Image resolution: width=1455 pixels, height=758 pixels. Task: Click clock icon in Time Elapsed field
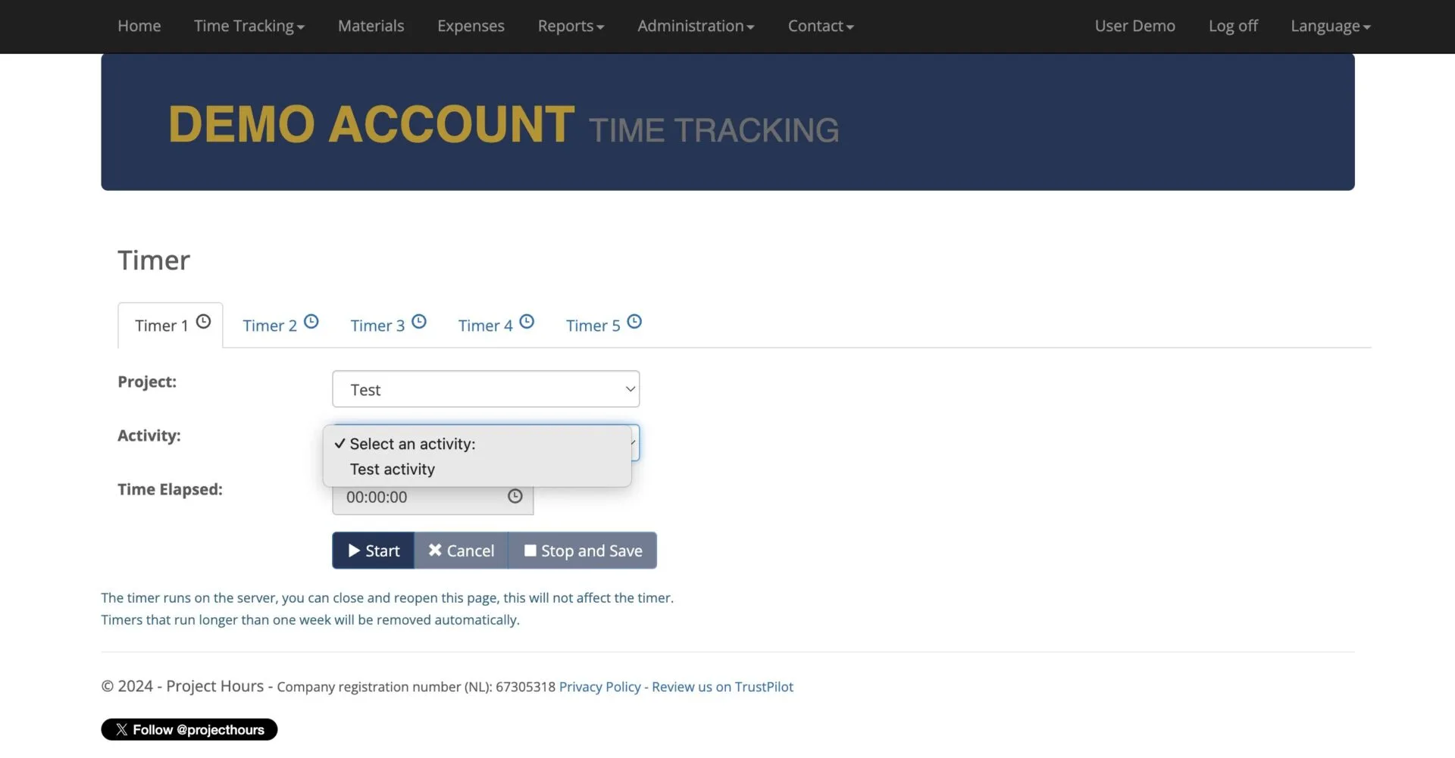coord(515,497)
